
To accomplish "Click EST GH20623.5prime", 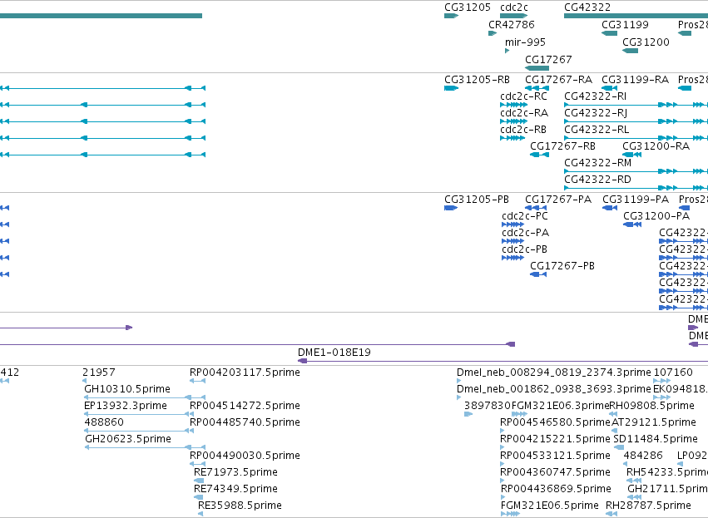I will (128, 439).
